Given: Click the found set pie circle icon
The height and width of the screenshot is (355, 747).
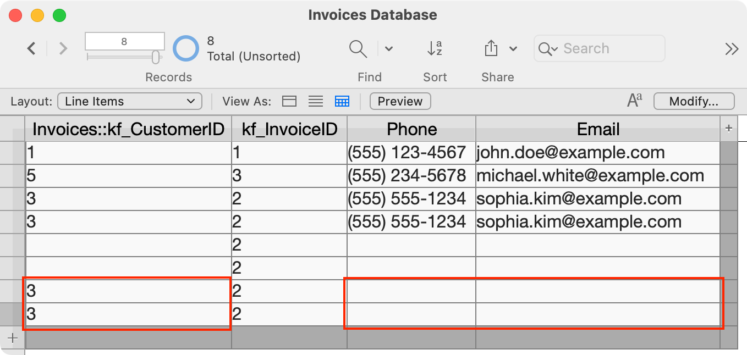Looking at the screenshot, I should click(x=186, y=49).
